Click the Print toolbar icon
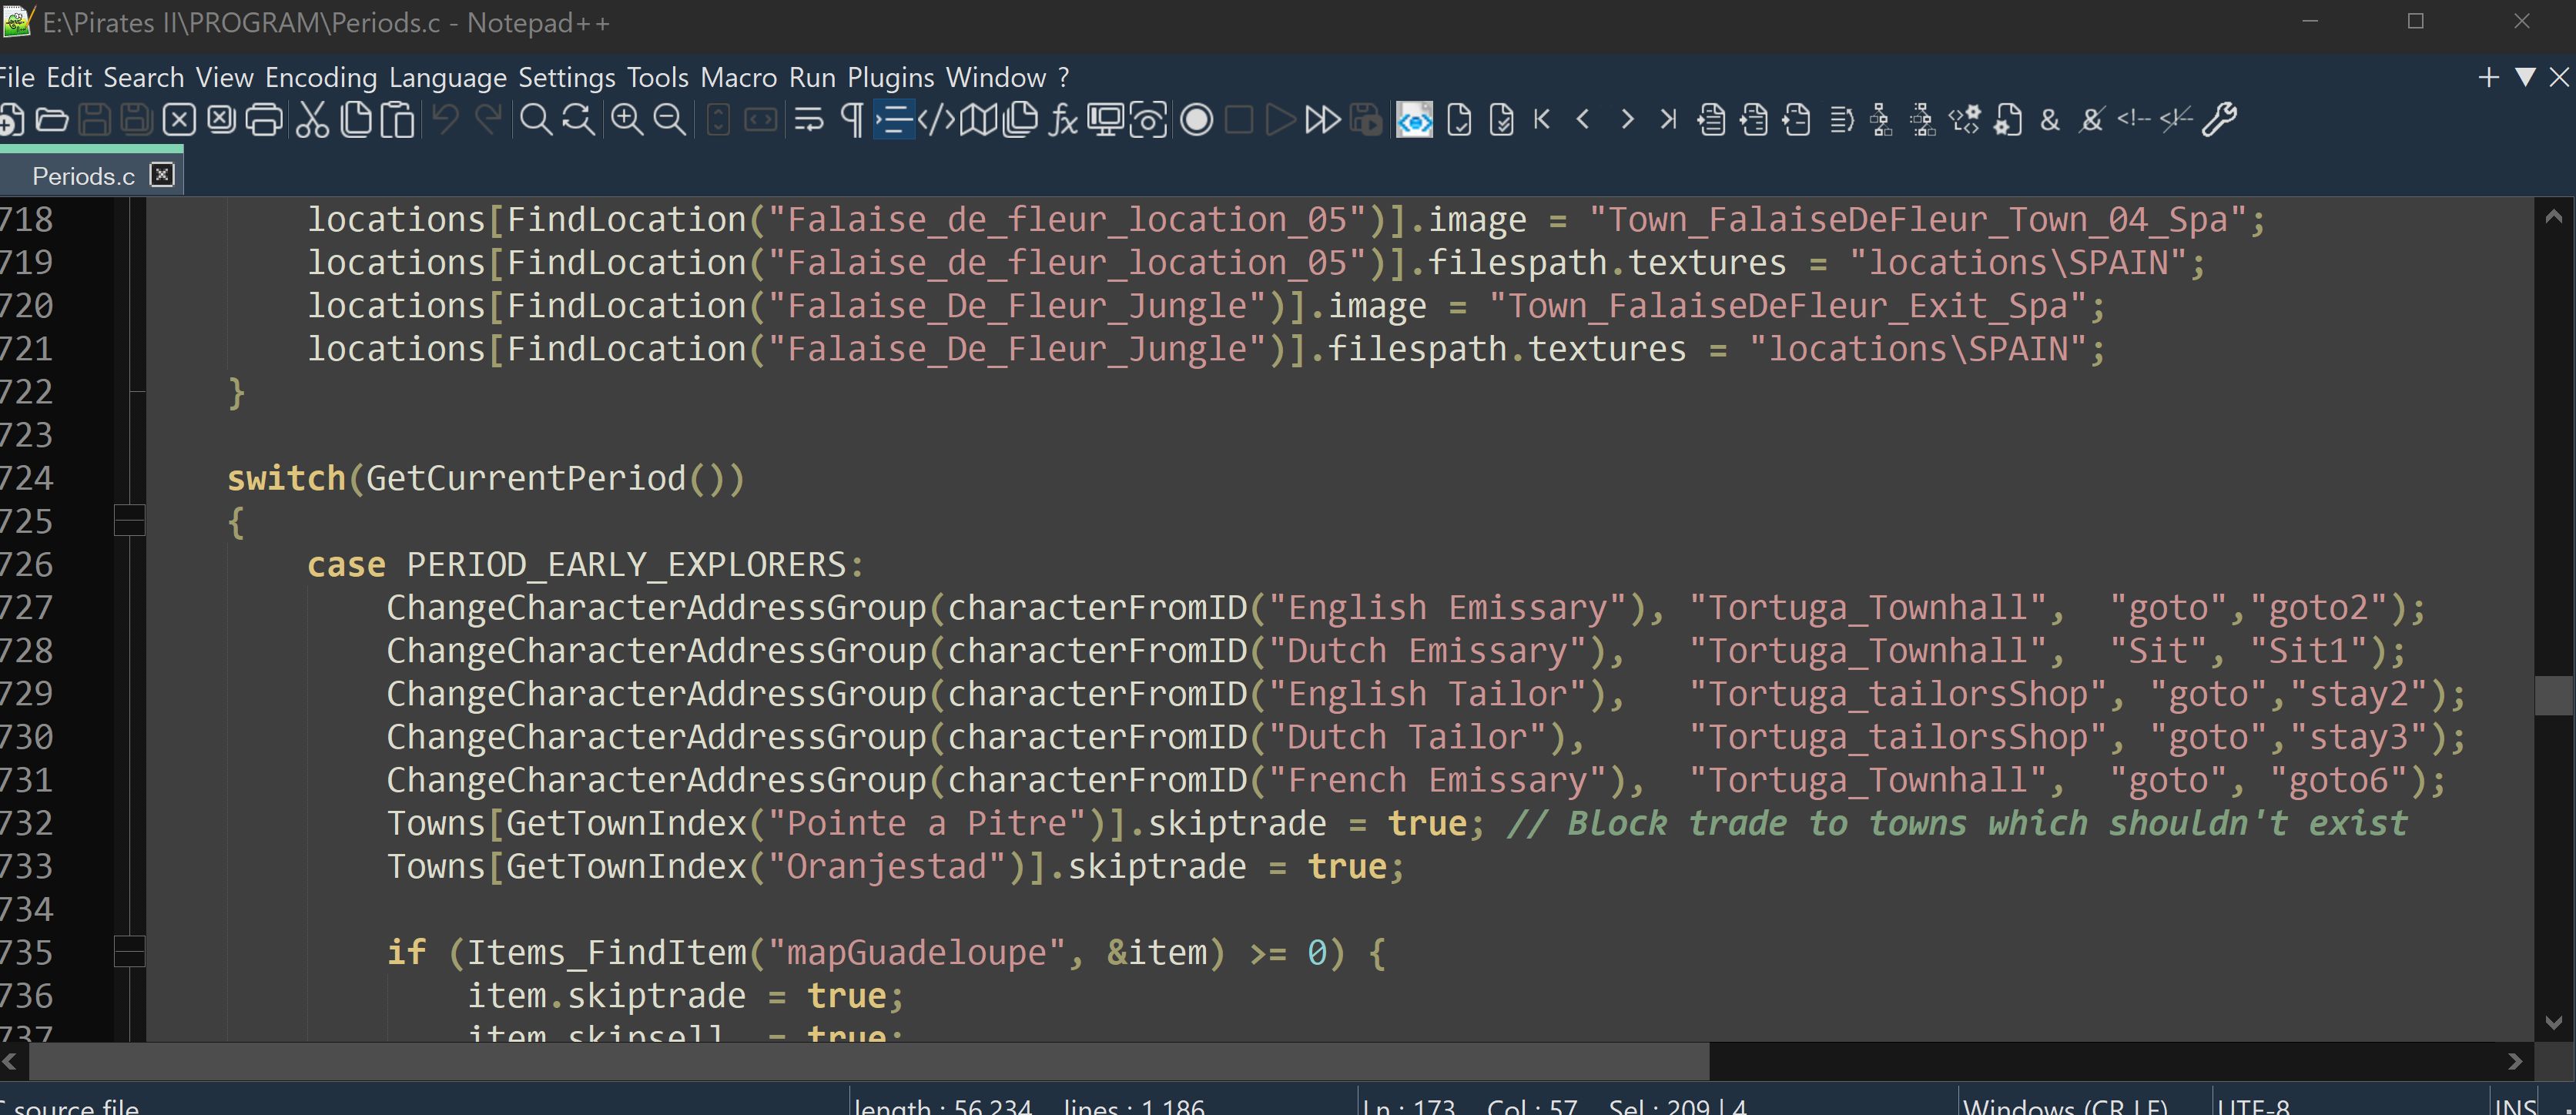2576x1115 pixels. pyautogui.click(x=264, y=120)
